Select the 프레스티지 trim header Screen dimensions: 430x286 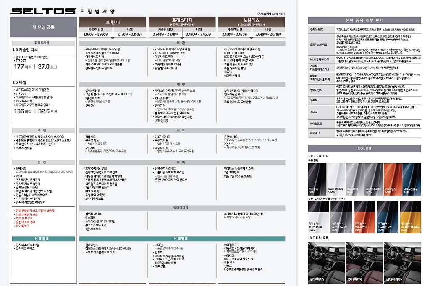182,22
